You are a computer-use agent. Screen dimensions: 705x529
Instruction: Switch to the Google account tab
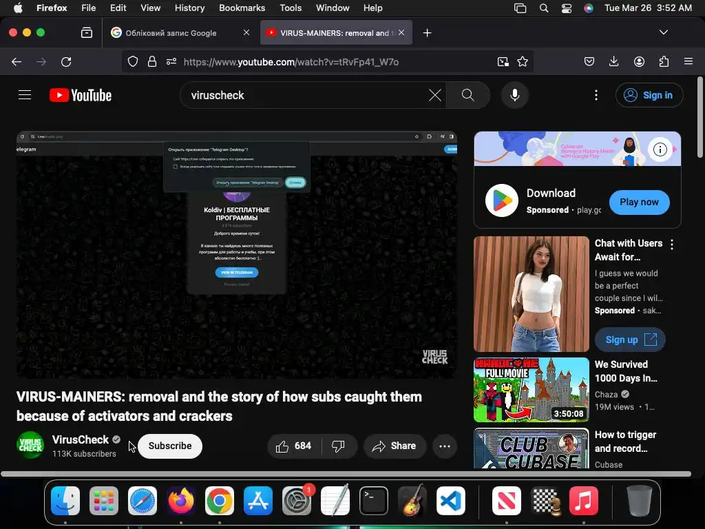click(179, 33)
